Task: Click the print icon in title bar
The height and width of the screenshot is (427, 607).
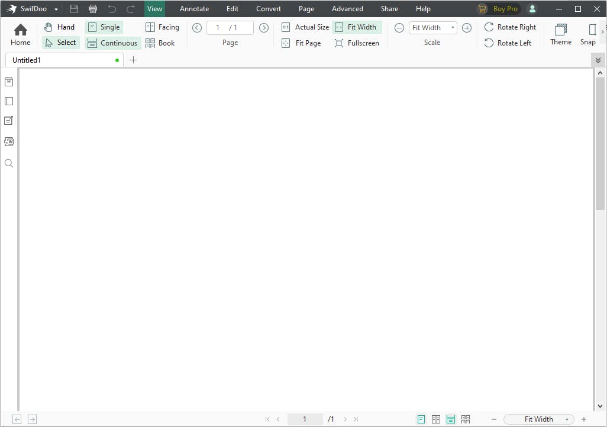Action: click(x=93, y=8)
